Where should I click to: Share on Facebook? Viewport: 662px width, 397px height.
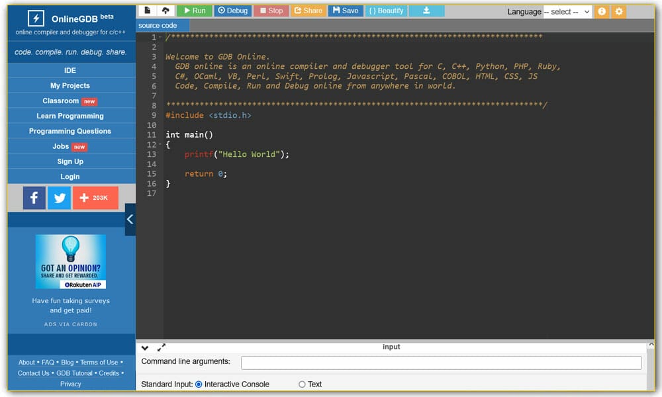click(x=34, y=197)
